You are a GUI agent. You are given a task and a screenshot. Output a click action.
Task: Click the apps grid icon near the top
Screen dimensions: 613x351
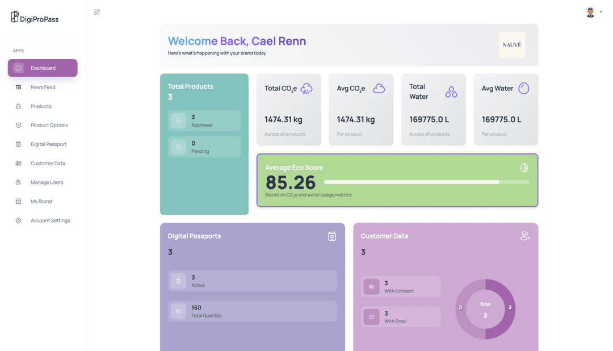pos(96,11)
